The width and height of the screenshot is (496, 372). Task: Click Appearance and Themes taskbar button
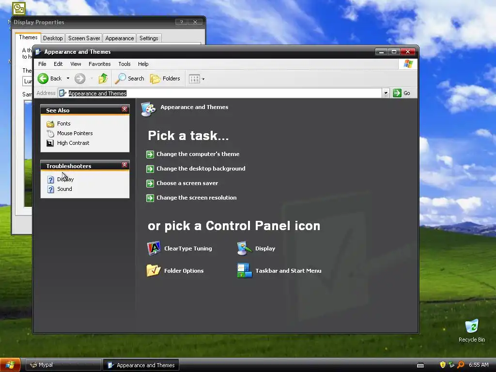pos(141,365)
